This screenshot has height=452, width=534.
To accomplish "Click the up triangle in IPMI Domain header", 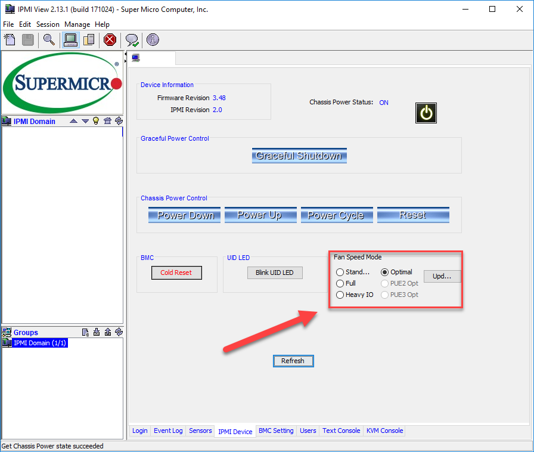I will point(73,121).
